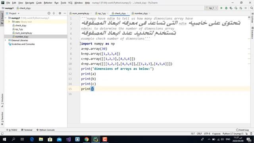Click the profile run icon

[236, 8]
